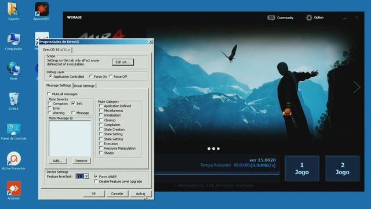Toggle Warning severity checkbox
Image resolution: width=371 pixels, height=209 pixels.
(49, 113)
